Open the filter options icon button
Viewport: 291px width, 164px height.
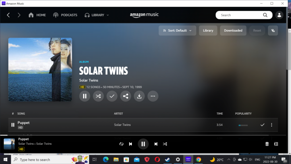pyautogui.click(x=273, y=30)
